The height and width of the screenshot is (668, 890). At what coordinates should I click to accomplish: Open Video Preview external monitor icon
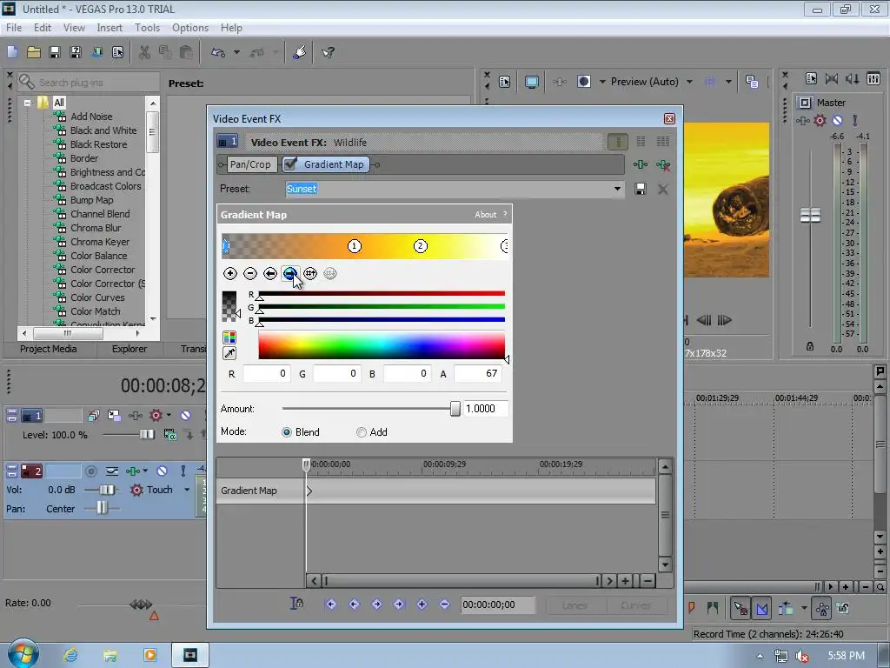(531, 82)
